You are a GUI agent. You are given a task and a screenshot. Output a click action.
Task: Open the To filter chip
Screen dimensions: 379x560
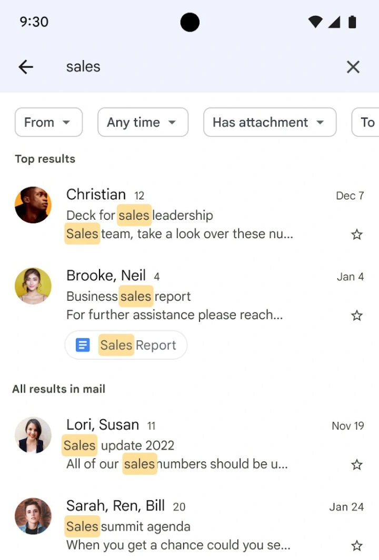(367, 122)
